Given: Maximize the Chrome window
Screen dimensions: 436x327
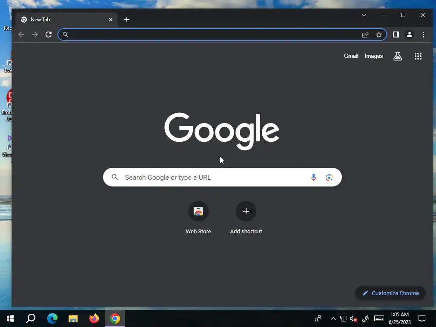Looking at the screenshot, I should (403, 15).
